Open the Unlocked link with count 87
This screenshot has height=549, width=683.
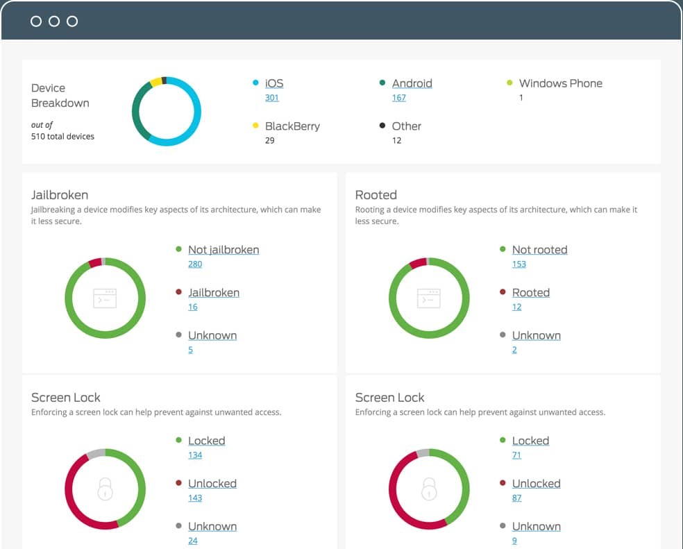tap(537, 484)
